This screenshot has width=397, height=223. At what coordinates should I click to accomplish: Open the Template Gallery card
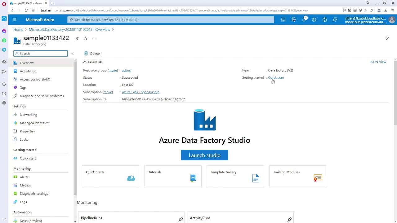click(235, 176)
